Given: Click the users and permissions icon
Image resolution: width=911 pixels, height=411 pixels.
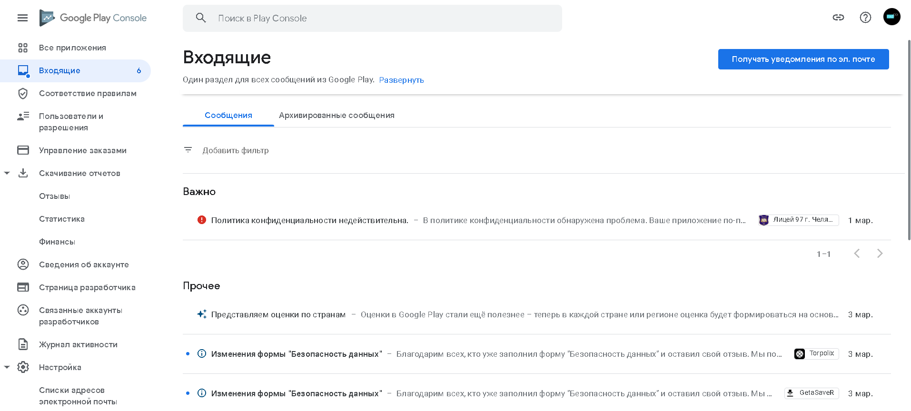Looking at the screenshot, I should click(23, 116).
